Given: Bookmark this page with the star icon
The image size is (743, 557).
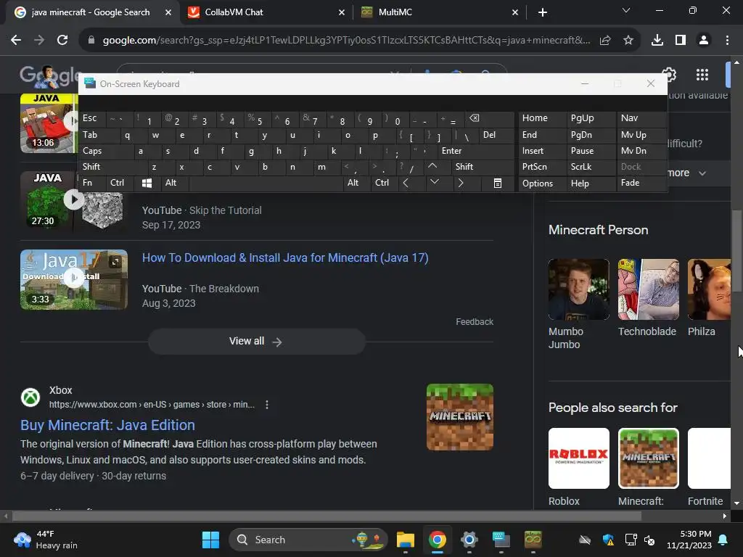Looking at the screenshot, I should [628, 41].
